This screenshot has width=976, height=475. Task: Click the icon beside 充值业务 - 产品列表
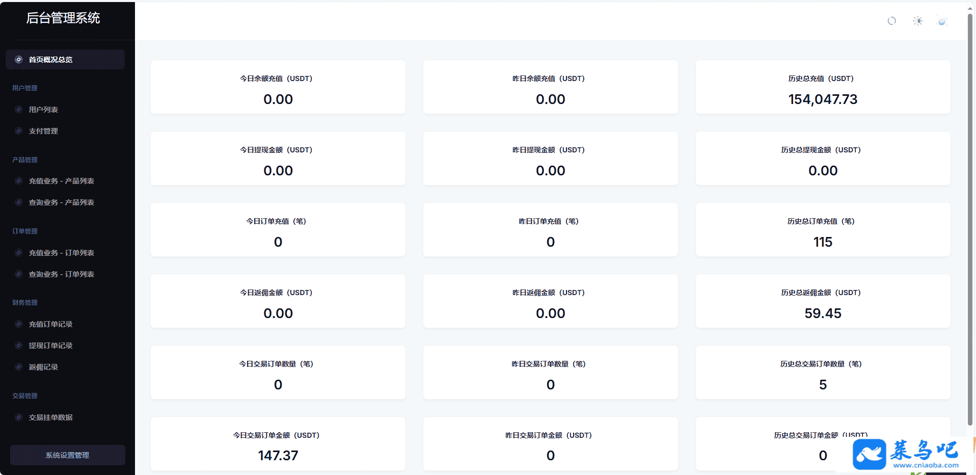point(19,181)
